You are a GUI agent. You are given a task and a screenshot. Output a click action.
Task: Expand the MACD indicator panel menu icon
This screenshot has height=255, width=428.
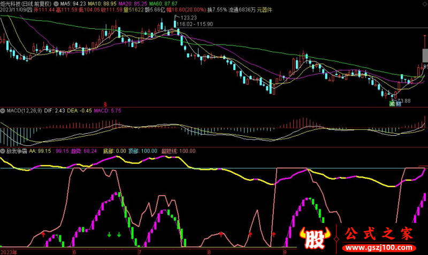point(3,111)
